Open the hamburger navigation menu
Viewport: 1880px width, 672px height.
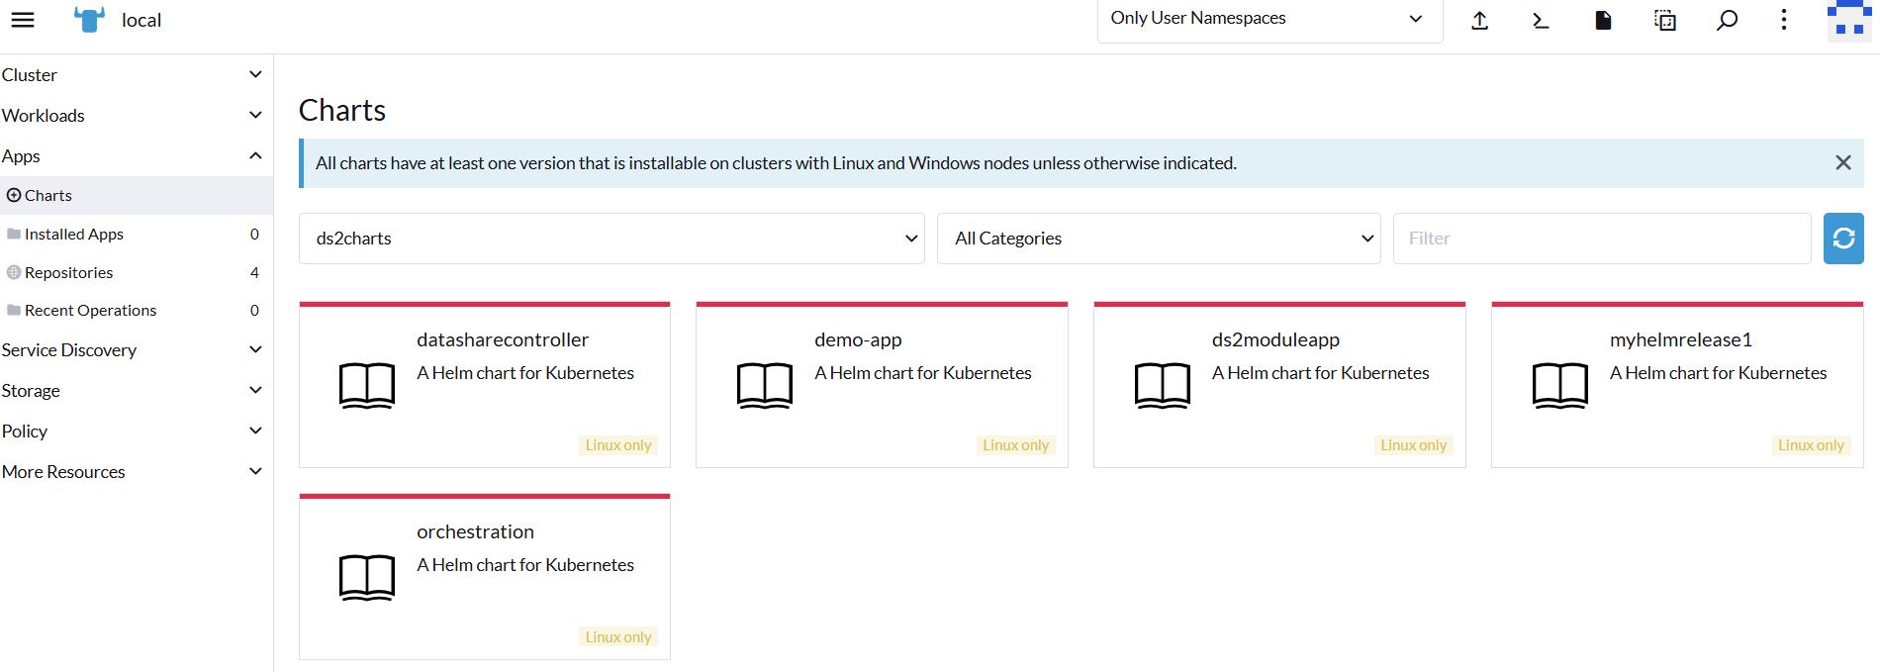point(23,20)
